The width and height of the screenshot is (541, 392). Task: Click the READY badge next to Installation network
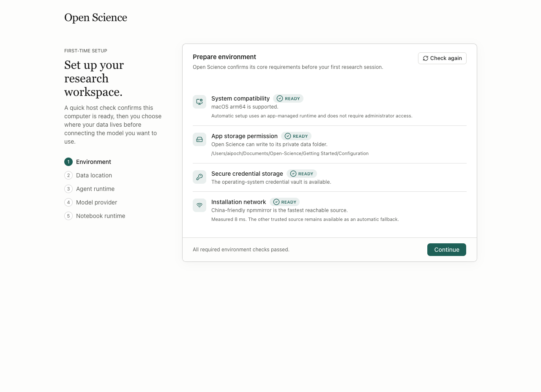[x=284, y=202]
